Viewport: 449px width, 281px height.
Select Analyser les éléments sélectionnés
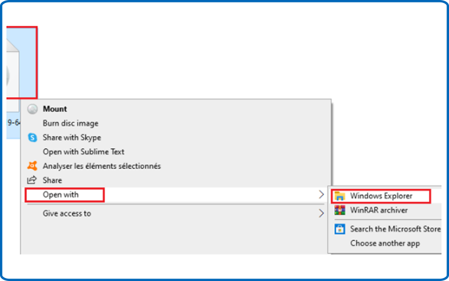[x=102, y=166]
